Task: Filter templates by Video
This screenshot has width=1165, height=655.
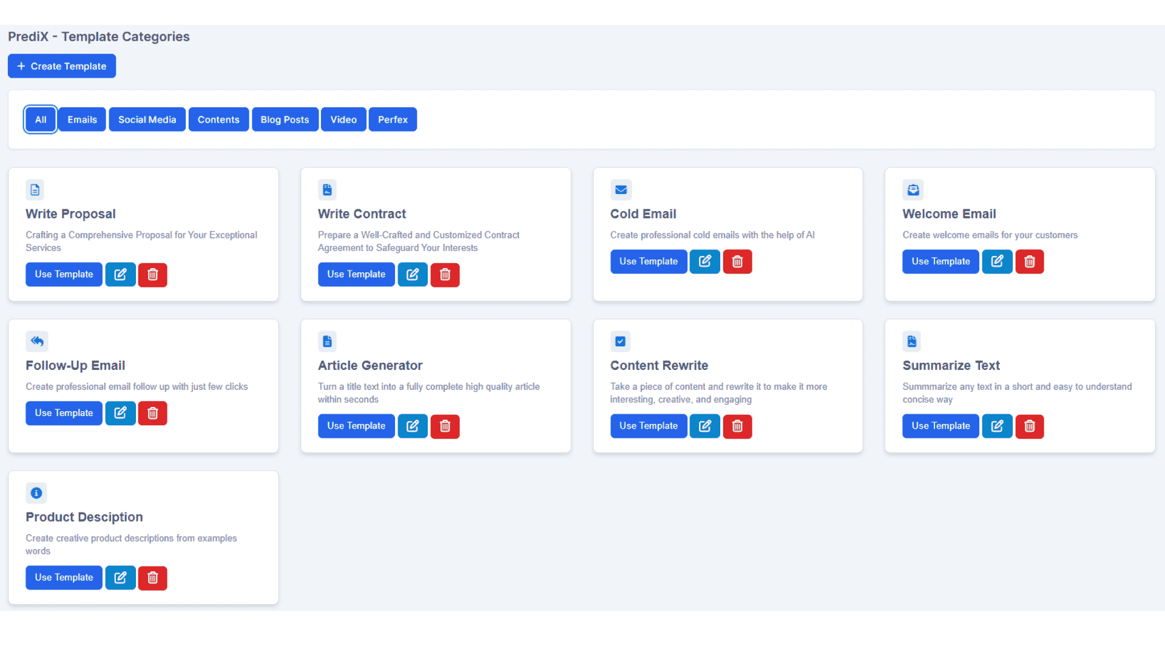Action: coord(343,119)
